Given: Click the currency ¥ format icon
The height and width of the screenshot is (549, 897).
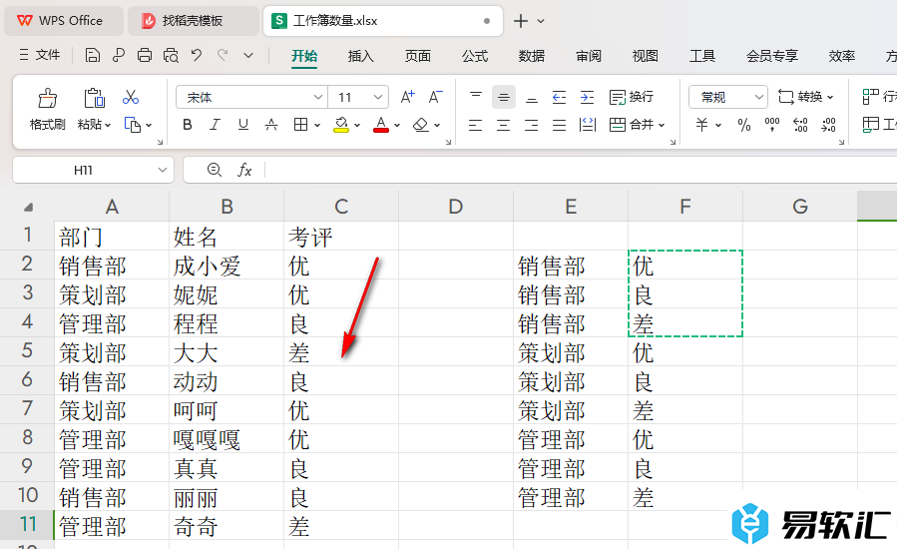Looking at the screenshot, I should pos(702,125).
